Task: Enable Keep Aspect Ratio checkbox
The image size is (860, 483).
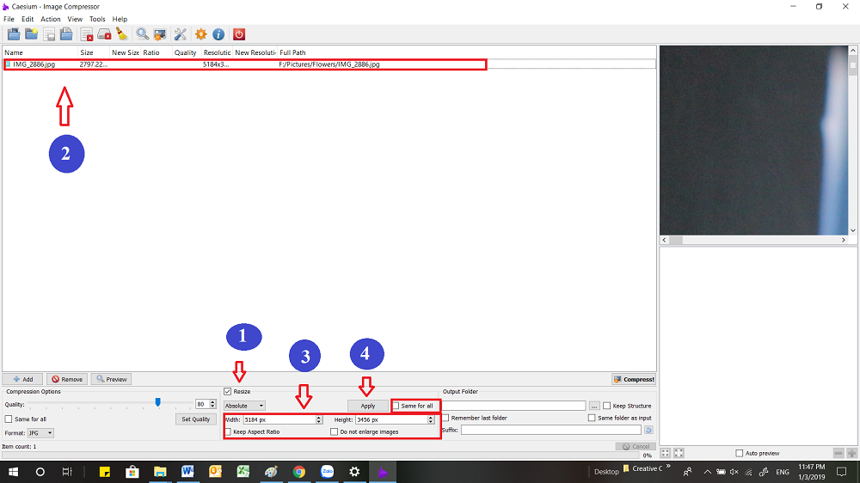Action: click(x=228, y=431)
